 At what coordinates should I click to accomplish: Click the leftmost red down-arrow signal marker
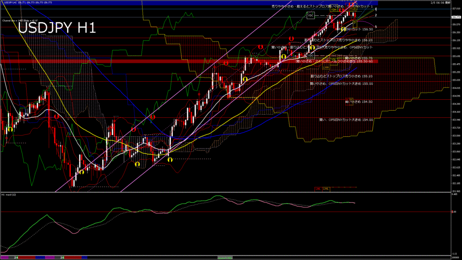point(57,116)
